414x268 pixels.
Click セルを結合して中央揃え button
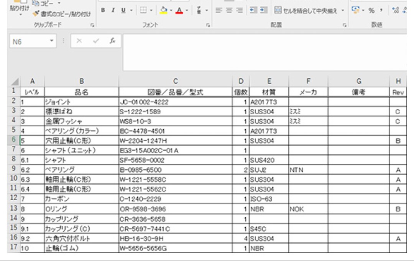tap(306, 11)
